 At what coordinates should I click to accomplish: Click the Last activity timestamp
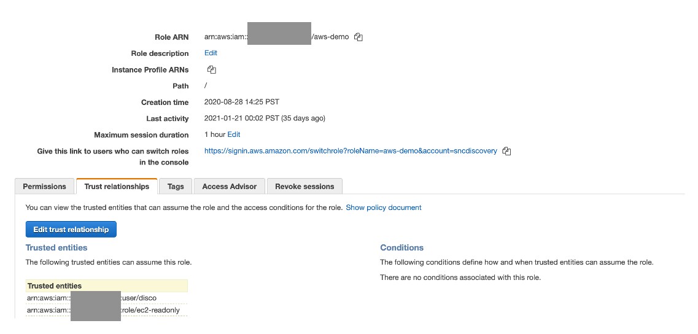(x=265, y=118)
